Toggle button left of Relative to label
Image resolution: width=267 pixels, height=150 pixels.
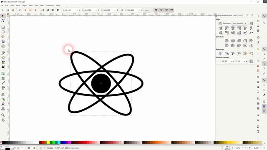pyautogui.click(x=220, y=23)
